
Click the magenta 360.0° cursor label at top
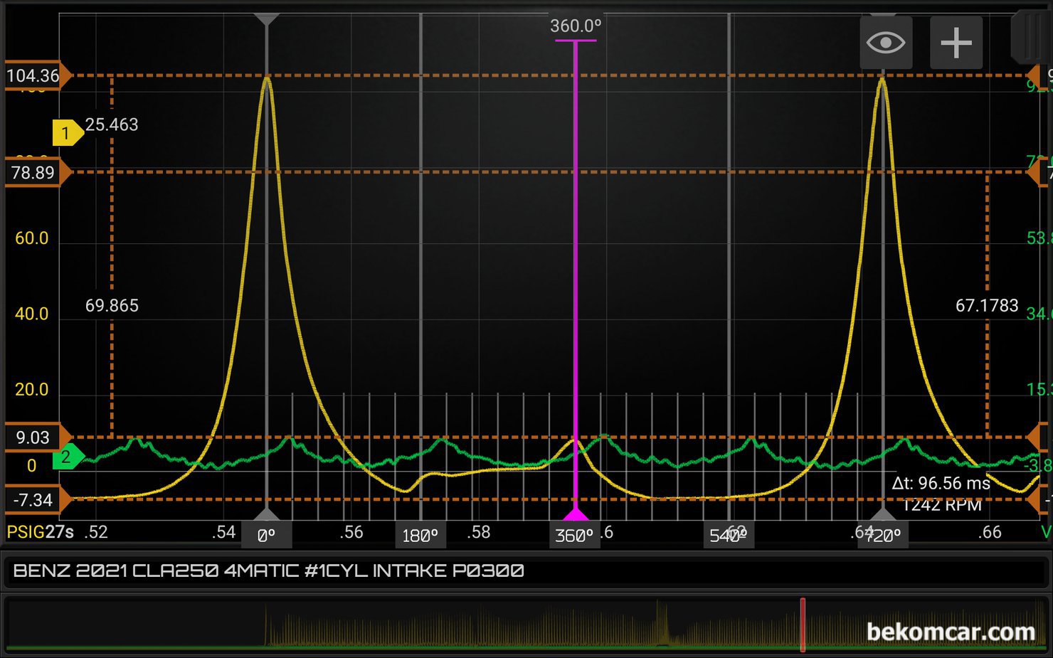point(576,26)
